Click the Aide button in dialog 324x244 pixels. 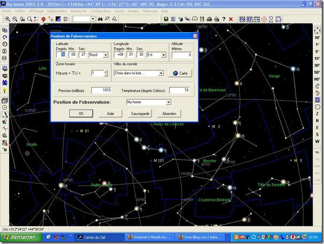pyautogui.click(x=111, y=113)
